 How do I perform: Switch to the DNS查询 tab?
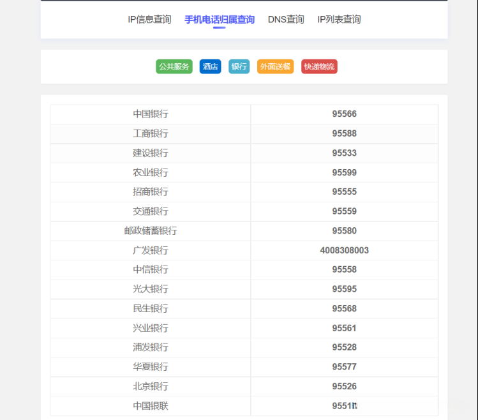point(286,20)
